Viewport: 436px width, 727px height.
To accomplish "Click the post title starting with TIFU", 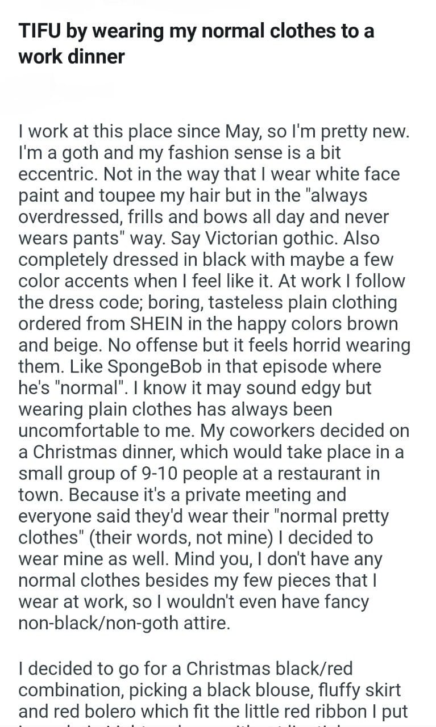I will click(196, 31).
